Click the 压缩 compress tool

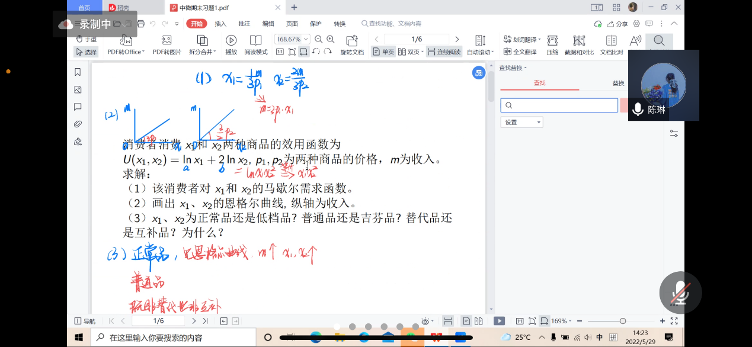pos(552,40)
